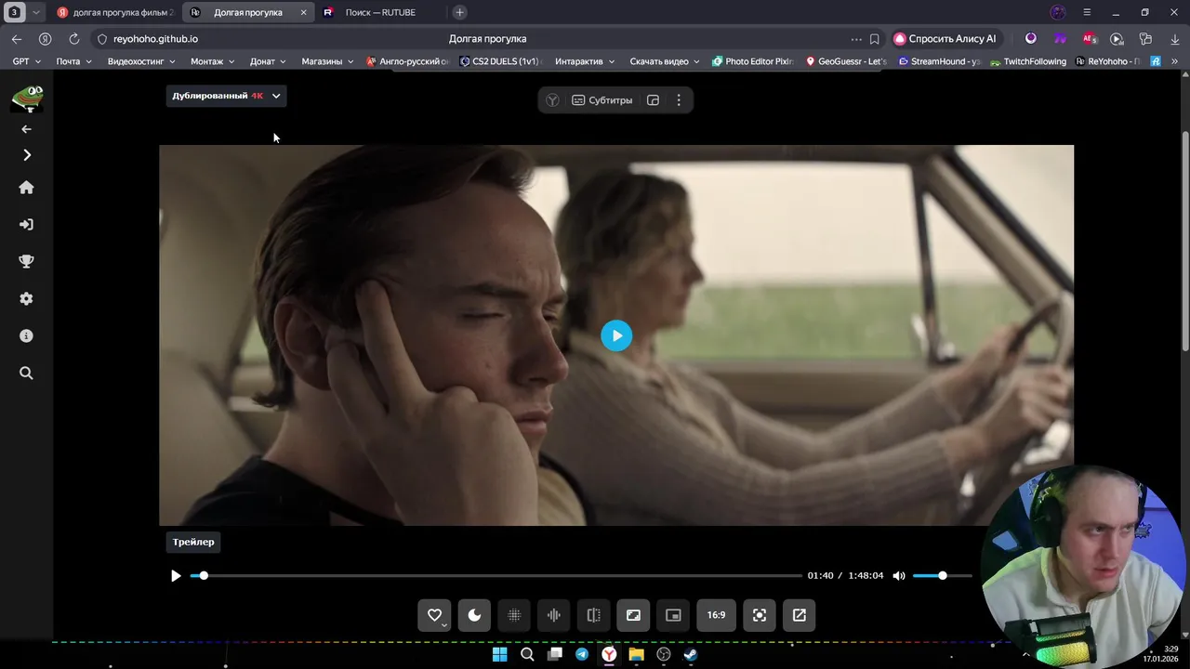The height and width of the screenshot is (669, 1190).
Task: Click the frog logo avatar
Action: pos(27,98)
